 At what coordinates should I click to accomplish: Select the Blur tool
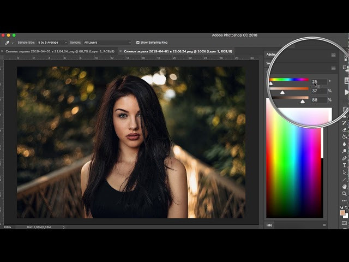pos(344,144)
